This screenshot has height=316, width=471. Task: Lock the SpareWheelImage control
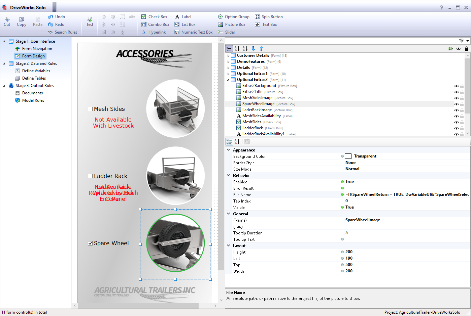tap(462, 104)
